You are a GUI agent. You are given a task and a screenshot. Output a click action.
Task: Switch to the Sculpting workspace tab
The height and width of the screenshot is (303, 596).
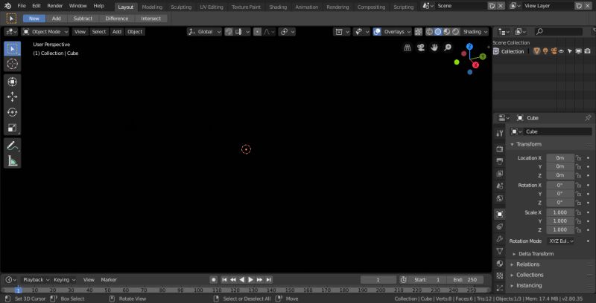pyautogui.click(x=181, y=7)
